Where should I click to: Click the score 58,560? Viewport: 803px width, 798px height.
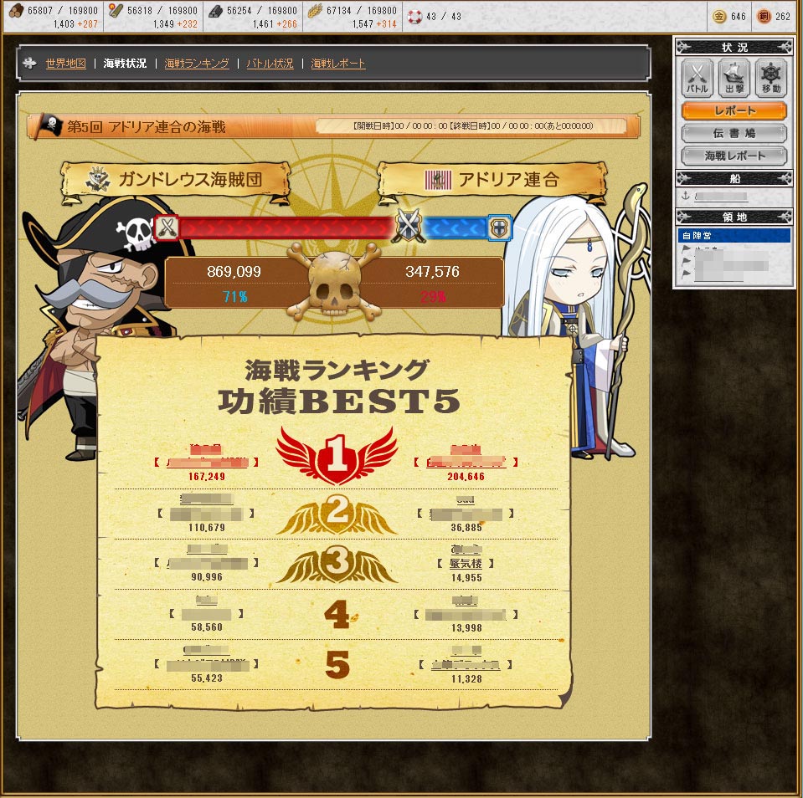(x=206, y=627)
